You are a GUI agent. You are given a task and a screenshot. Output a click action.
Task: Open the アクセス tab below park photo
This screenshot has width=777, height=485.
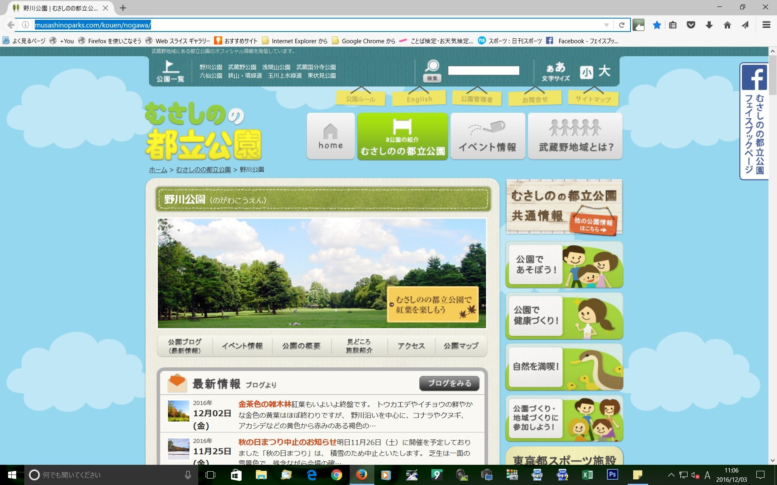tap(411, 346)
